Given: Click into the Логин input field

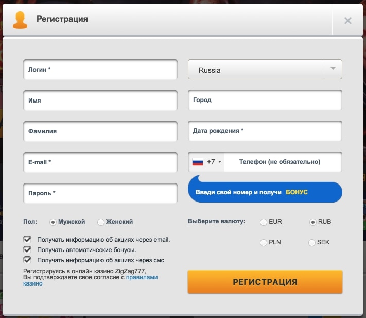Looking at the screenshot, I should click(100, 70).
